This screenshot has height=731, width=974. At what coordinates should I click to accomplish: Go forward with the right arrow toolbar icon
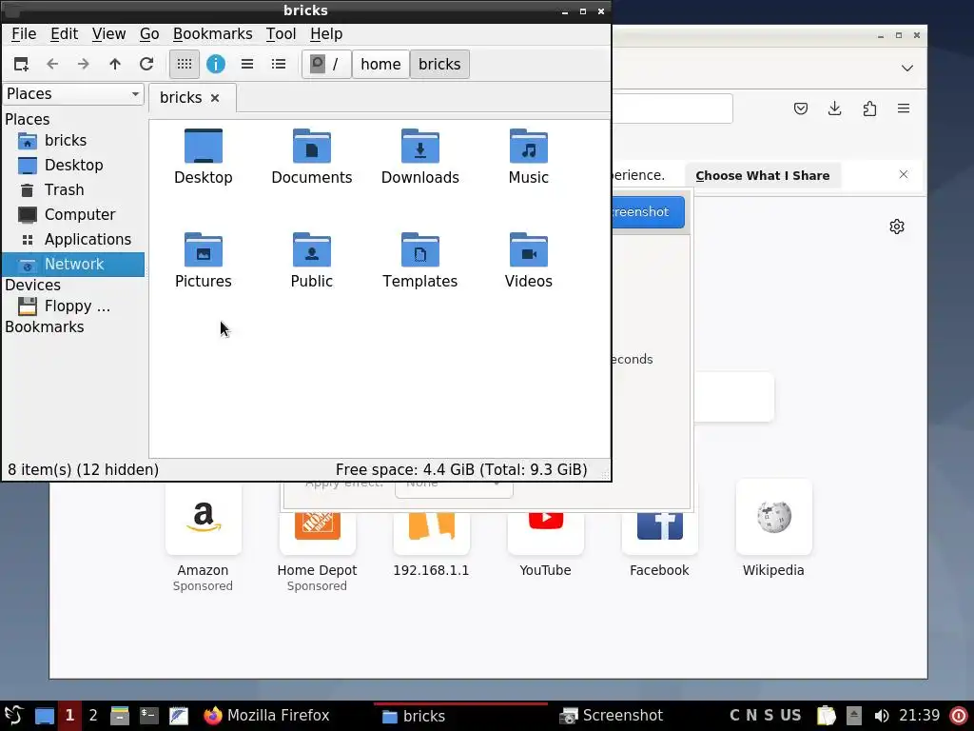point(84,64)
